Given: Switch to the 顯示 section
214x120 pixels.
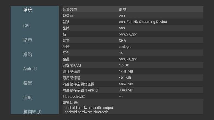Looking at the screenshot, I should (27, 40).
